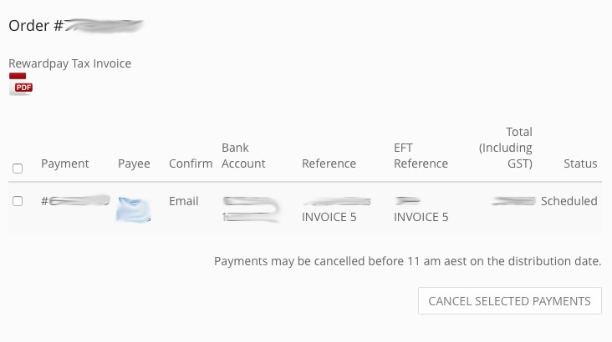Click the Total (Including GST) column header
This screenshot has width=612, height=342.
click(x=506, y=148)
